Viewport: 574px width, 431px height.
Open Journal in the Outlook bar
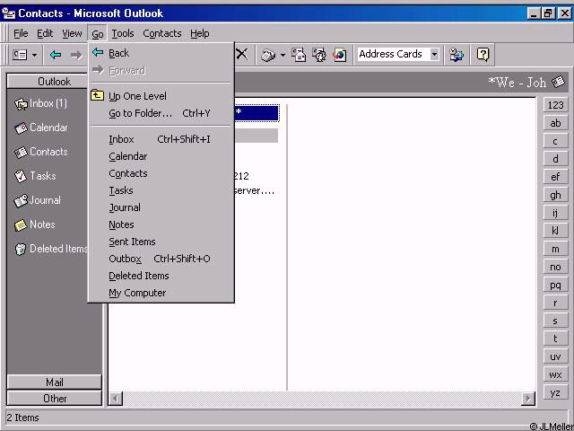coord(38,200)
